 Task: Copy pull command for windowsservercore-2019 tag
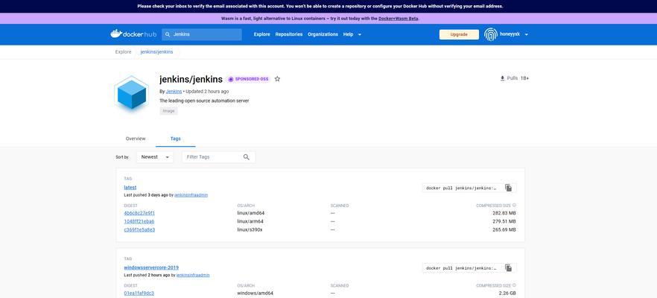tap(508, 267)
